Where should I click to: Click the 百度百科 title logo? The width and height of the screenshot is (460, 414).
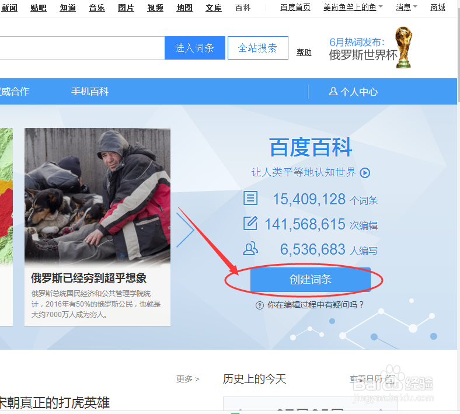coord(311,147)
